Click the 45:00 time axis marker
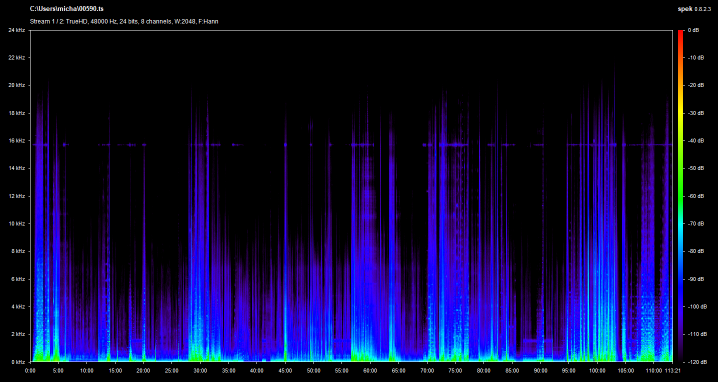This screenshot has height=382, width=718. coord(285,370)
